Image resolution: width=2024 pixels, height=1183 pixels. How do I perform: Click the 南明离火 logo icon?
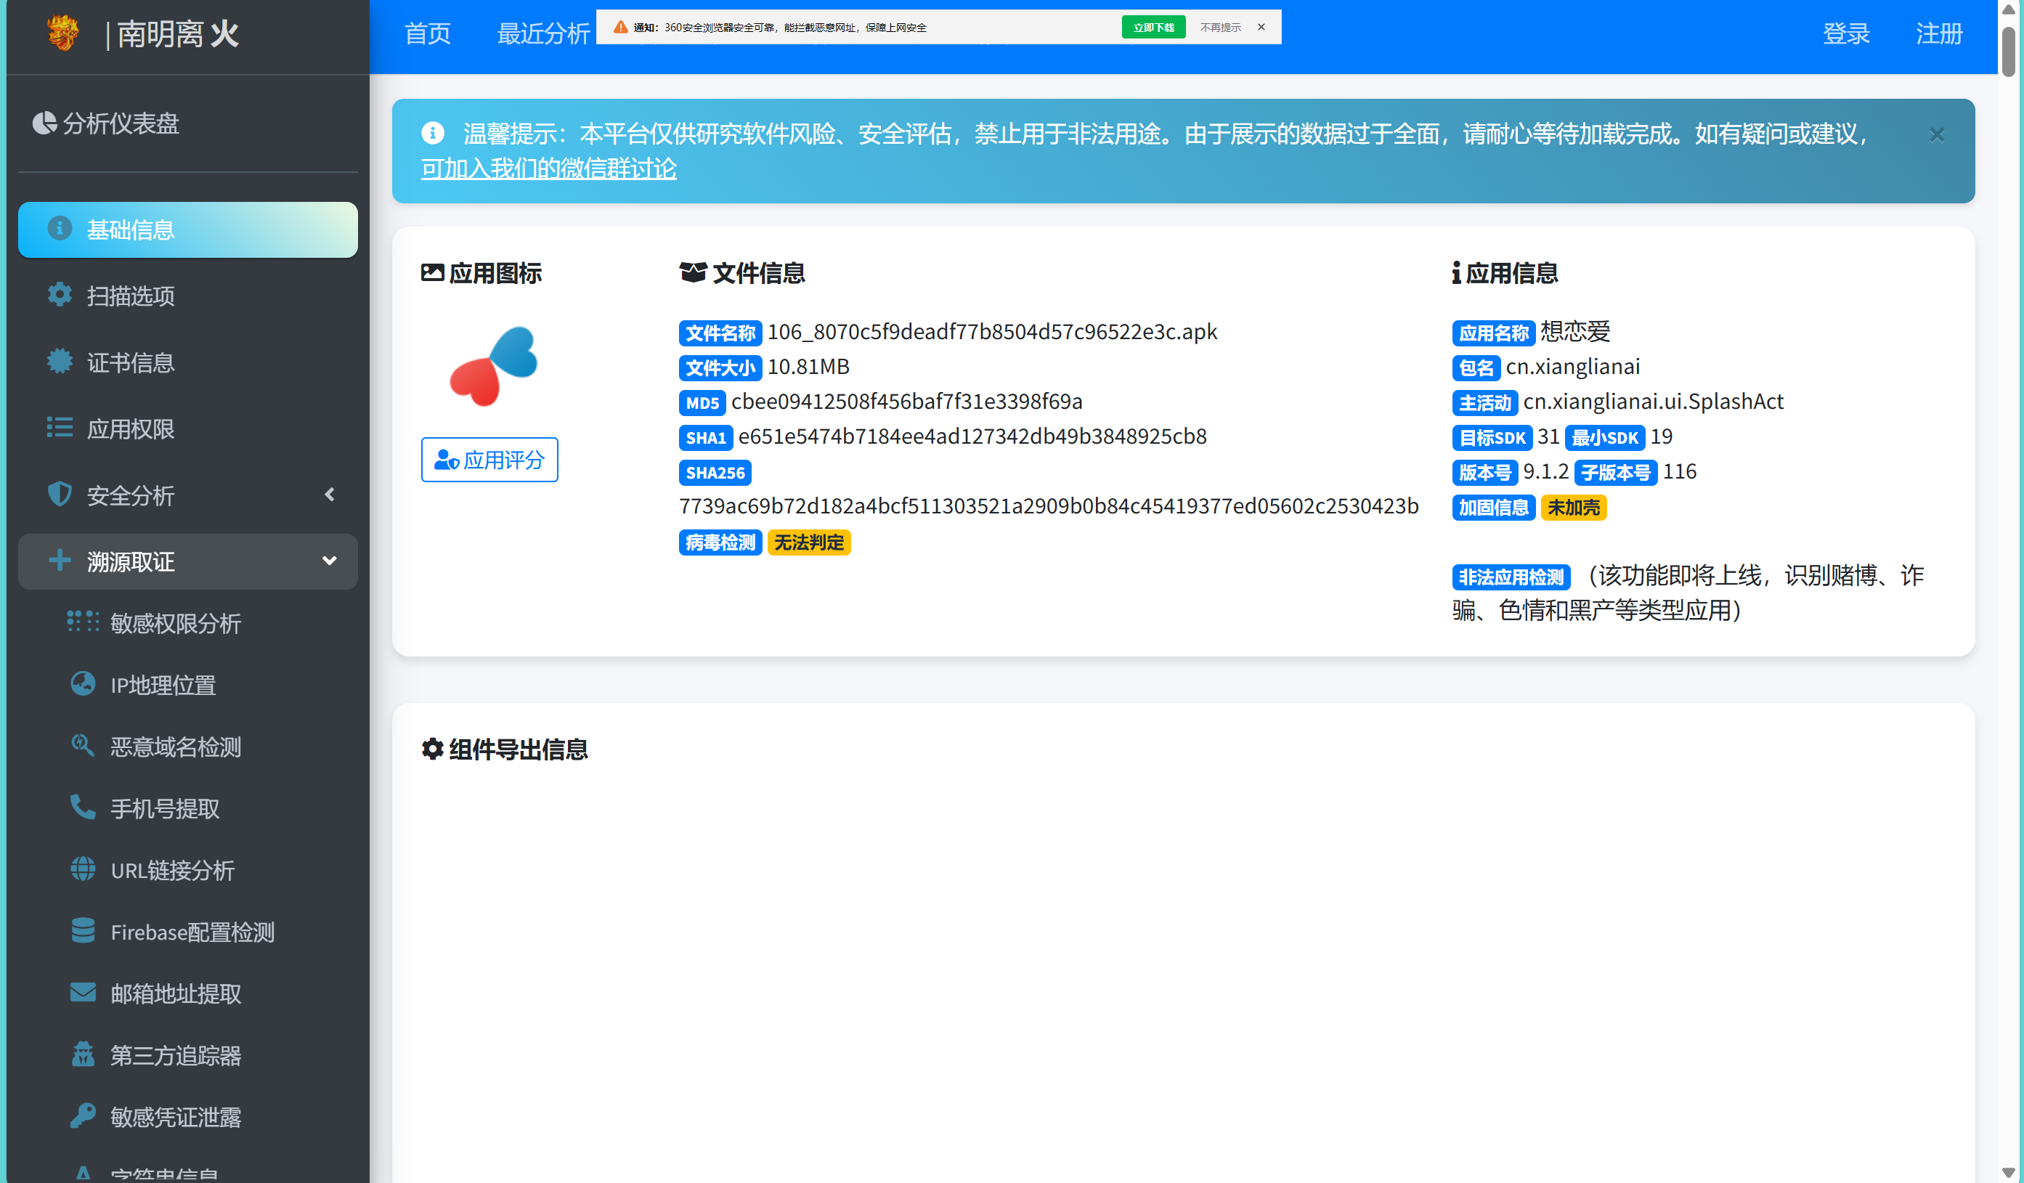62,33
